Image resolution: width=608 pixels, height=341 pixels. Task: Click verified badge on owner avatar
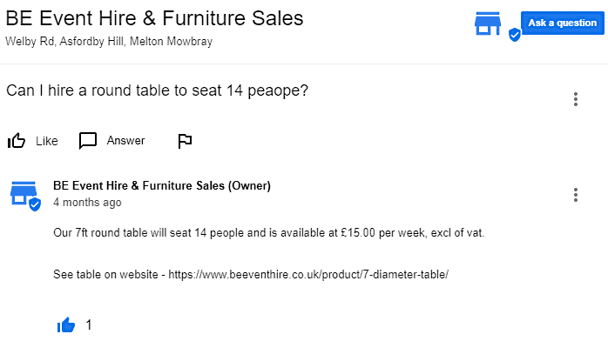(x=35, y=204)
